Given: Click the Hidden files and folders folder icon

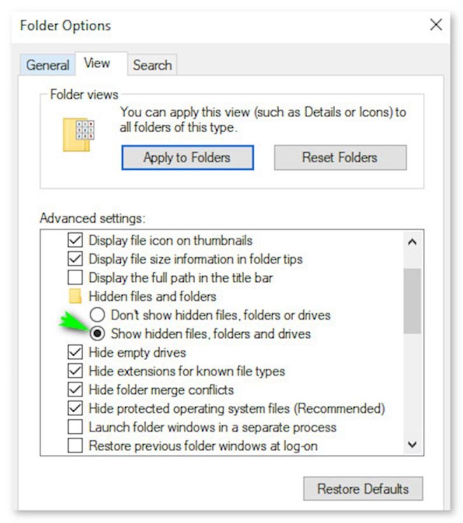Looking at the screenshot, I should [76, 296].
